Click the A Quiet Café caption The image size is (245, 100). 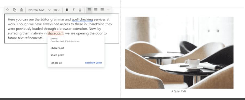pyautogui.click(x=179, y=91)
